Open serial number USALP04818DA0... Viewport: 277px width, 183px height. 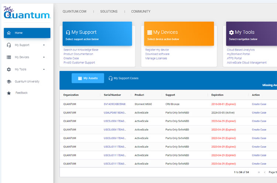coord(115,113)
